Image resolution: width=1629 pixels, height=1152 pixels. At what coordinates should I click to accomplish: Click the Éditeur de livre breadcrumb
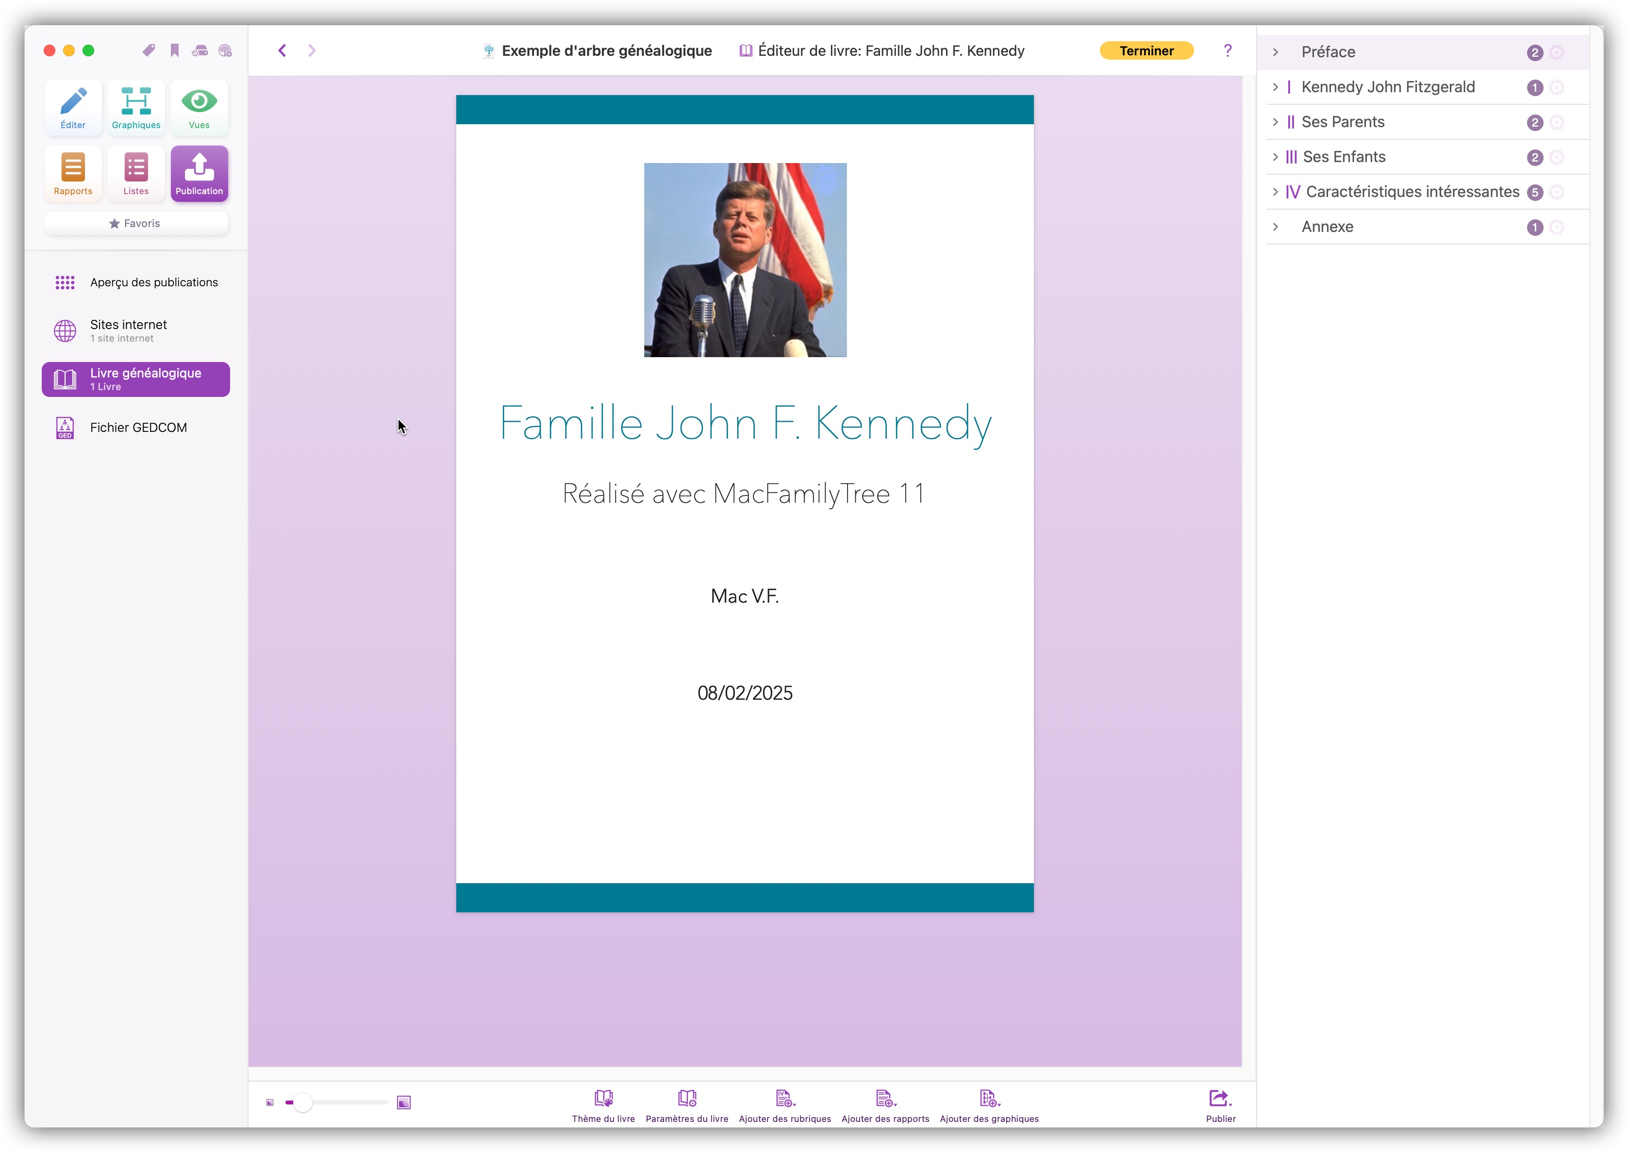(891, 50)
